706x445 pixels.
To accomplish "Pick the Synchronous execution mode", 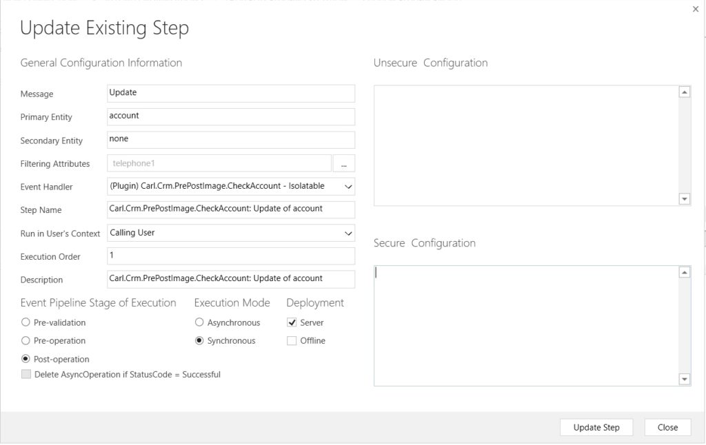I will 200,341.
